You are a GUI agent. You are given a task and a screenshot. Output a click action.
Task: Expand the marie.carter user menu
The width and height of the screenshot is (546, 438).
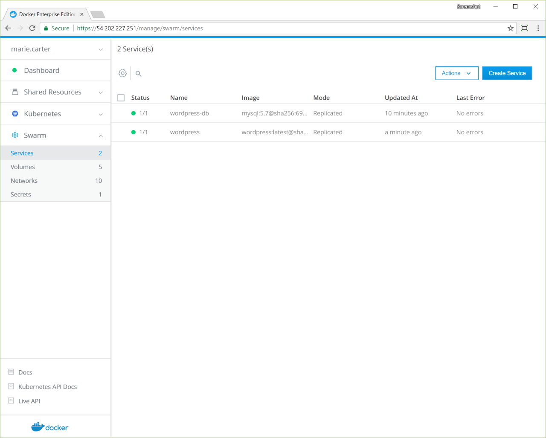click(x=101, y=49)
